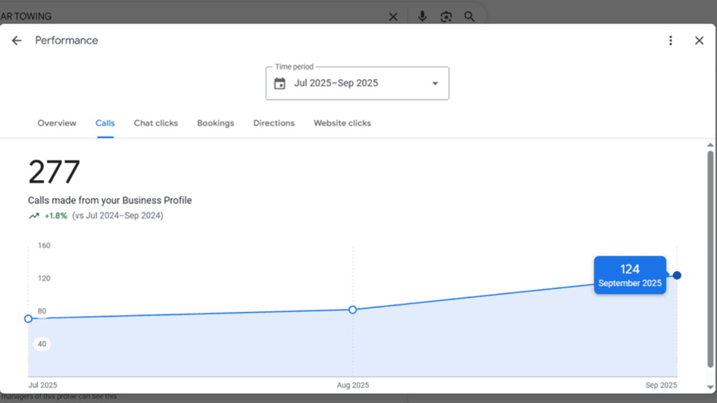Click the September 2025 data point
This screenshot has height=403, width=717.
677,275
